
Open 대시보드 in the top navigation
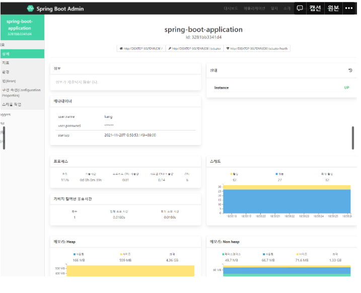coord(231,9)
